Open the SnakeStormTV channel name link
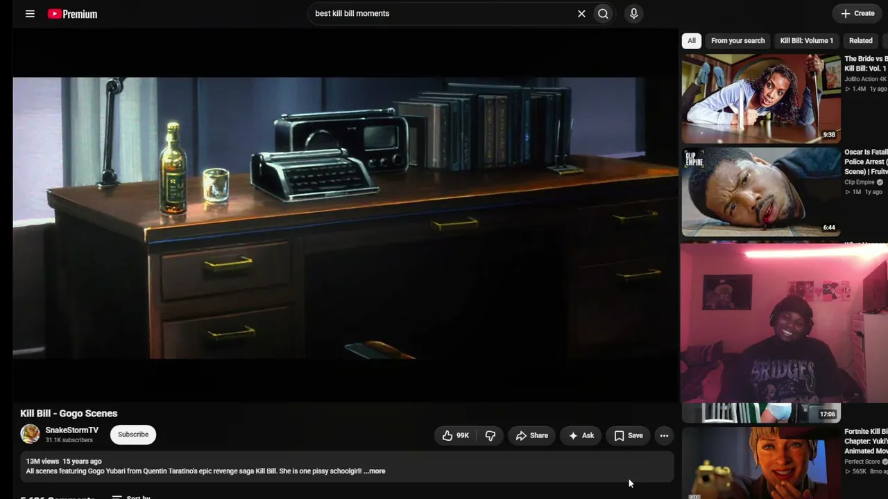This screenshot has height=499, width=888. pyautogui.click(x=72, y=430)
